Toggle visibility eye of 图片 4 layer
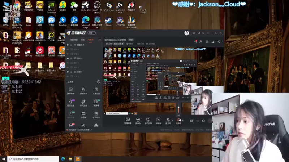This screenshot has height=162, width=289. coord(68,63)
